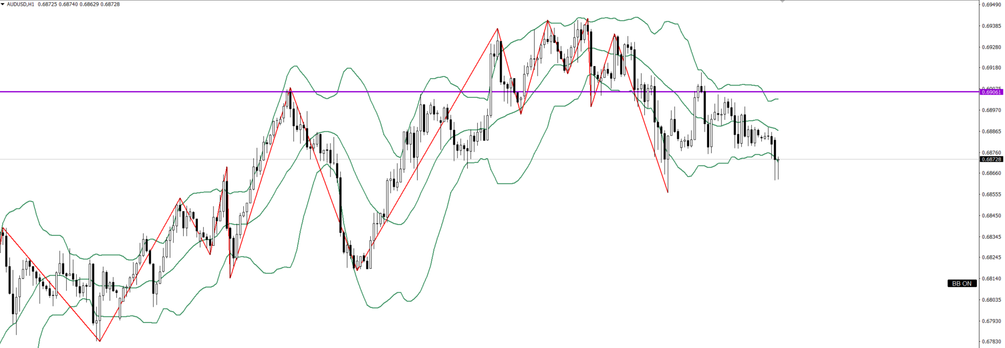Click the most recent candlestick on chart
Screen dimensions: 1005x348
[x=778, y=160]
